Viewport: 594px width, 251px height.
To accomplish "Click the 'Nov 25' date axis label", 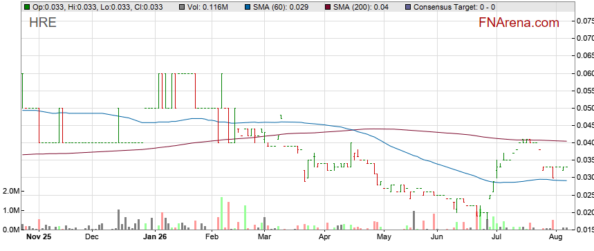I will point(39,237).
